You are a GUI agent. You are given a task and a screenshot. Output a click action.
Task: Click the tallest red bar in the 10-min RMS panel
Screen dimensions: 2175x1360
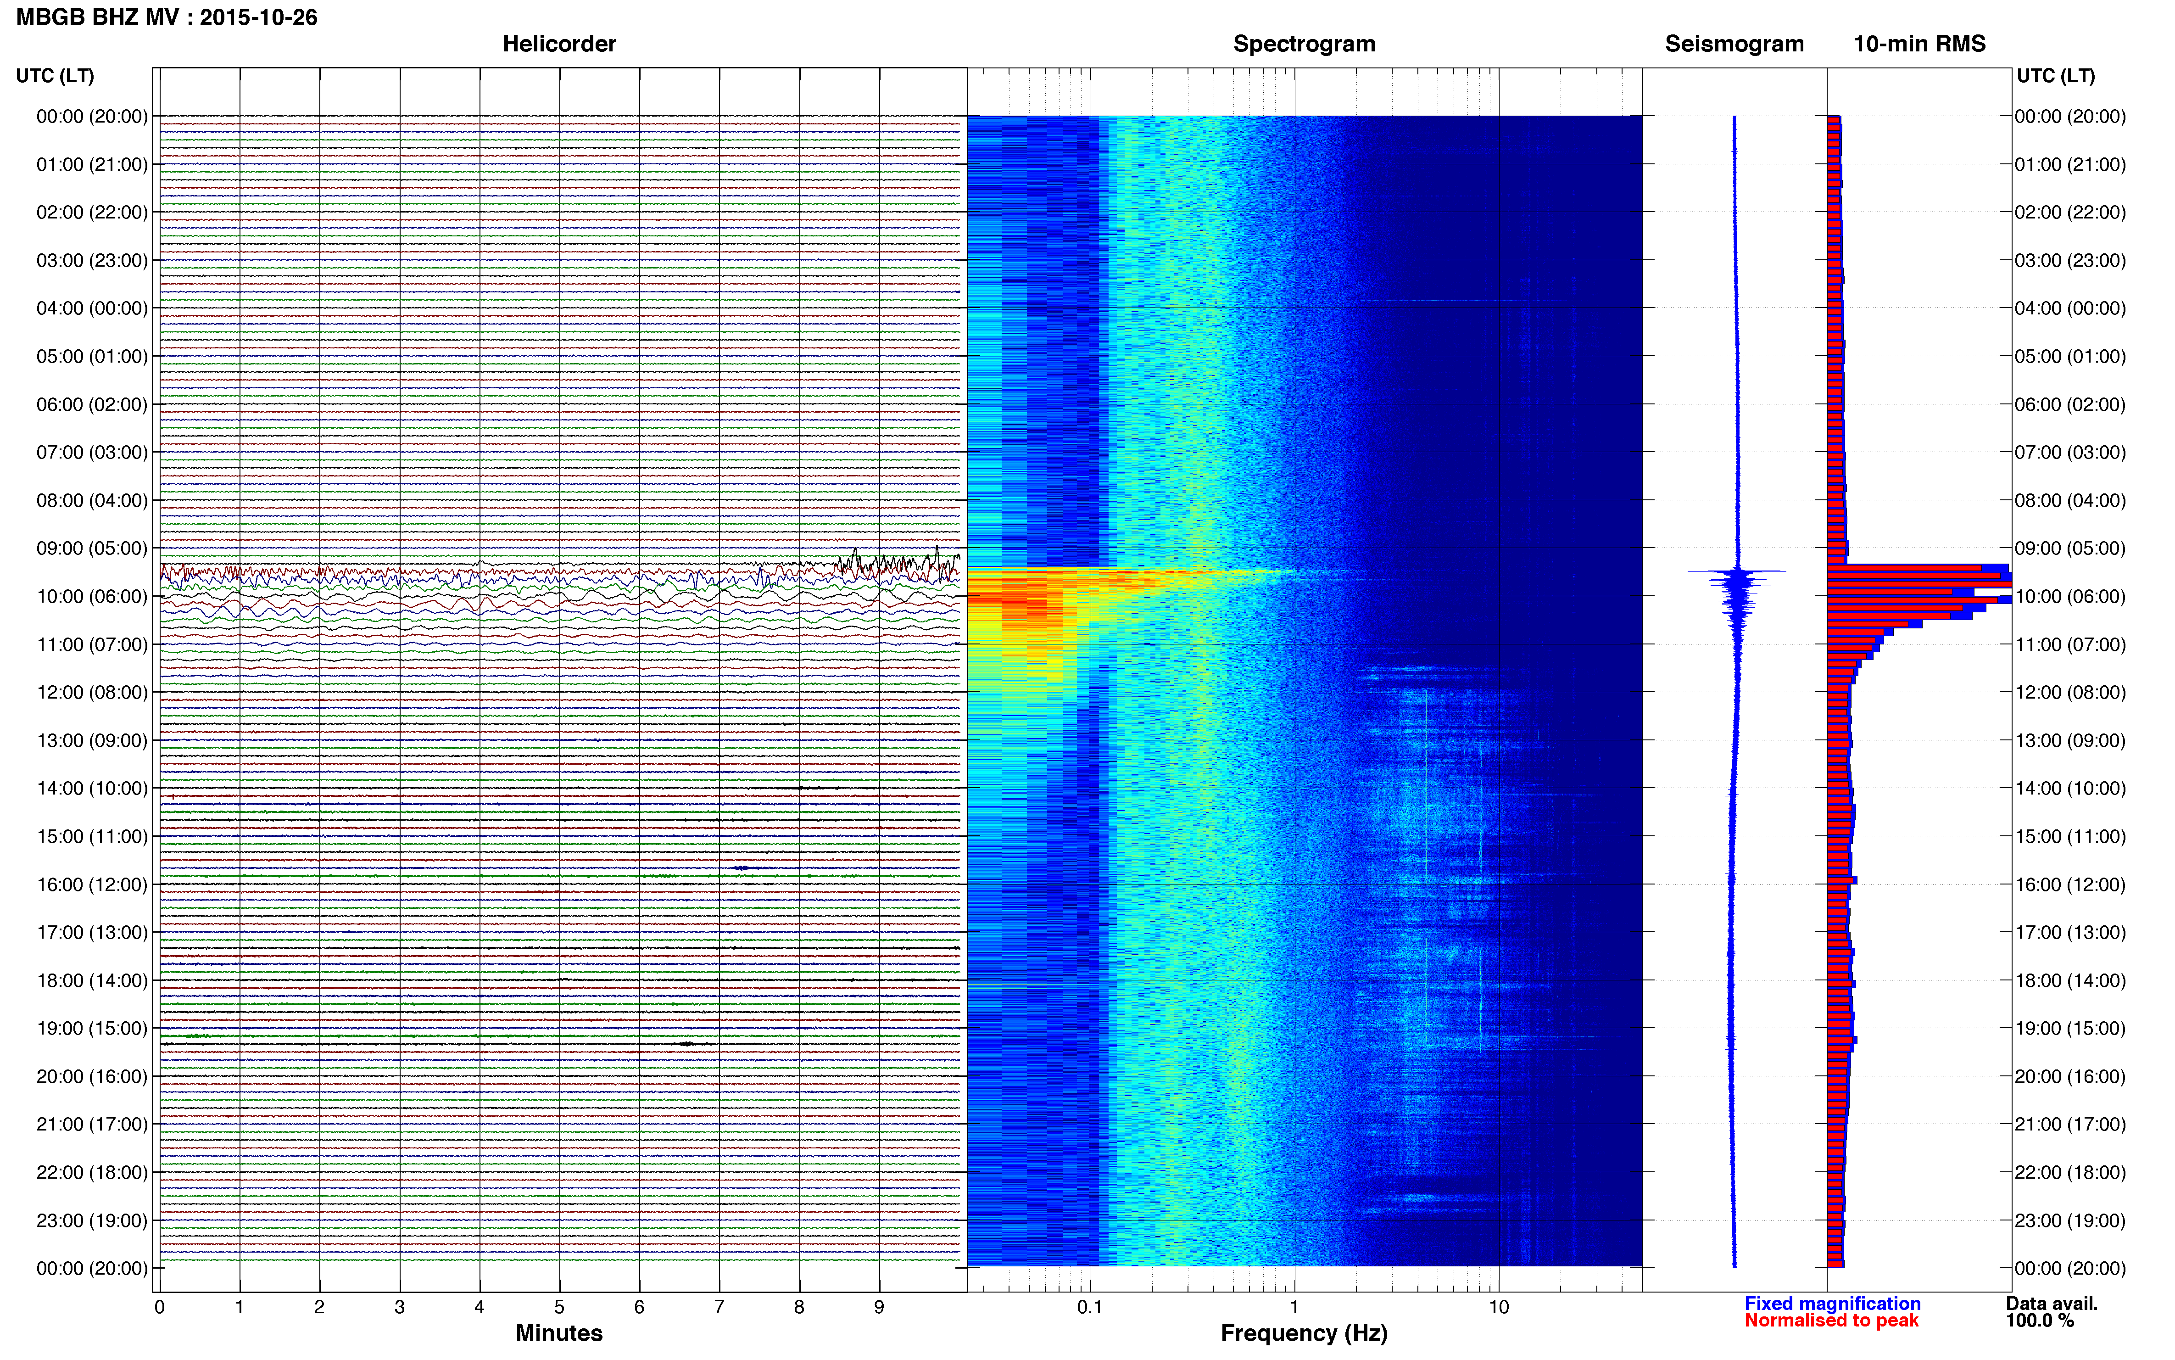pos(1919,585)
